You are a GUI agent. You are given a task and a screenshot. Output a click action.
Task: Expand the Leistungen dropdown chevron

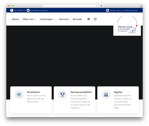[x=55, y=19]
